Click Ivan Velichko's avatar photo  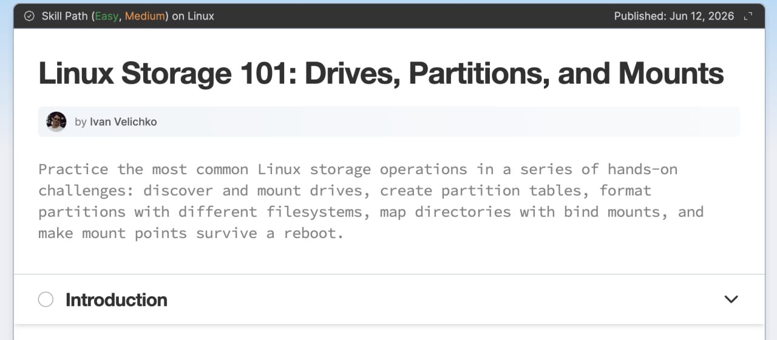56,121
